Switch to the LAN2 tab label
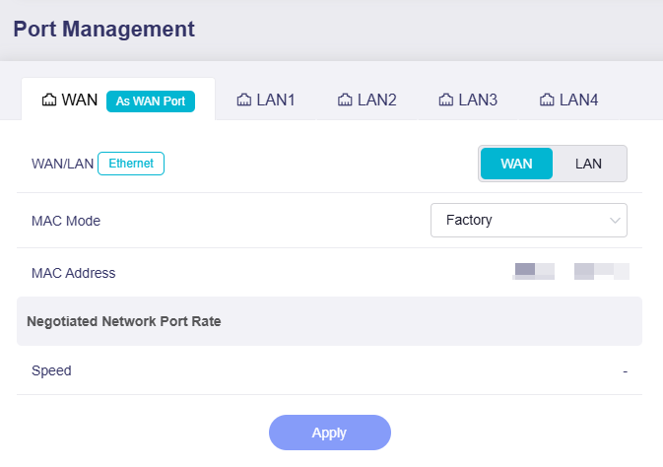663x467 pixels. (376, 100)
